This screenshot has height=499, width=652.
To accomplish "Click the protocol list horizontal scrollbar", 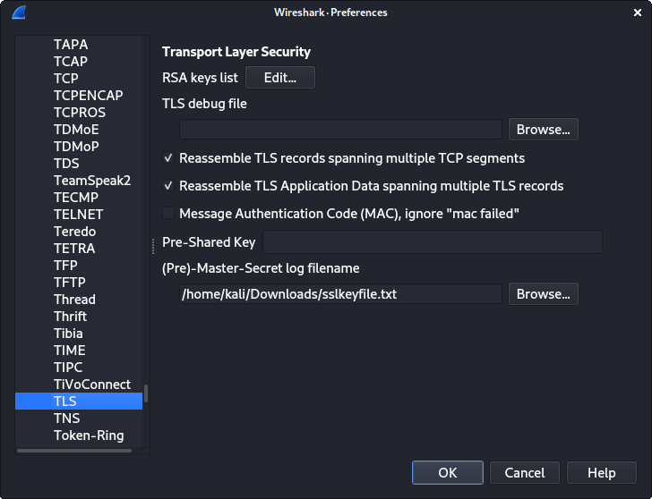I will coord(74,451).
